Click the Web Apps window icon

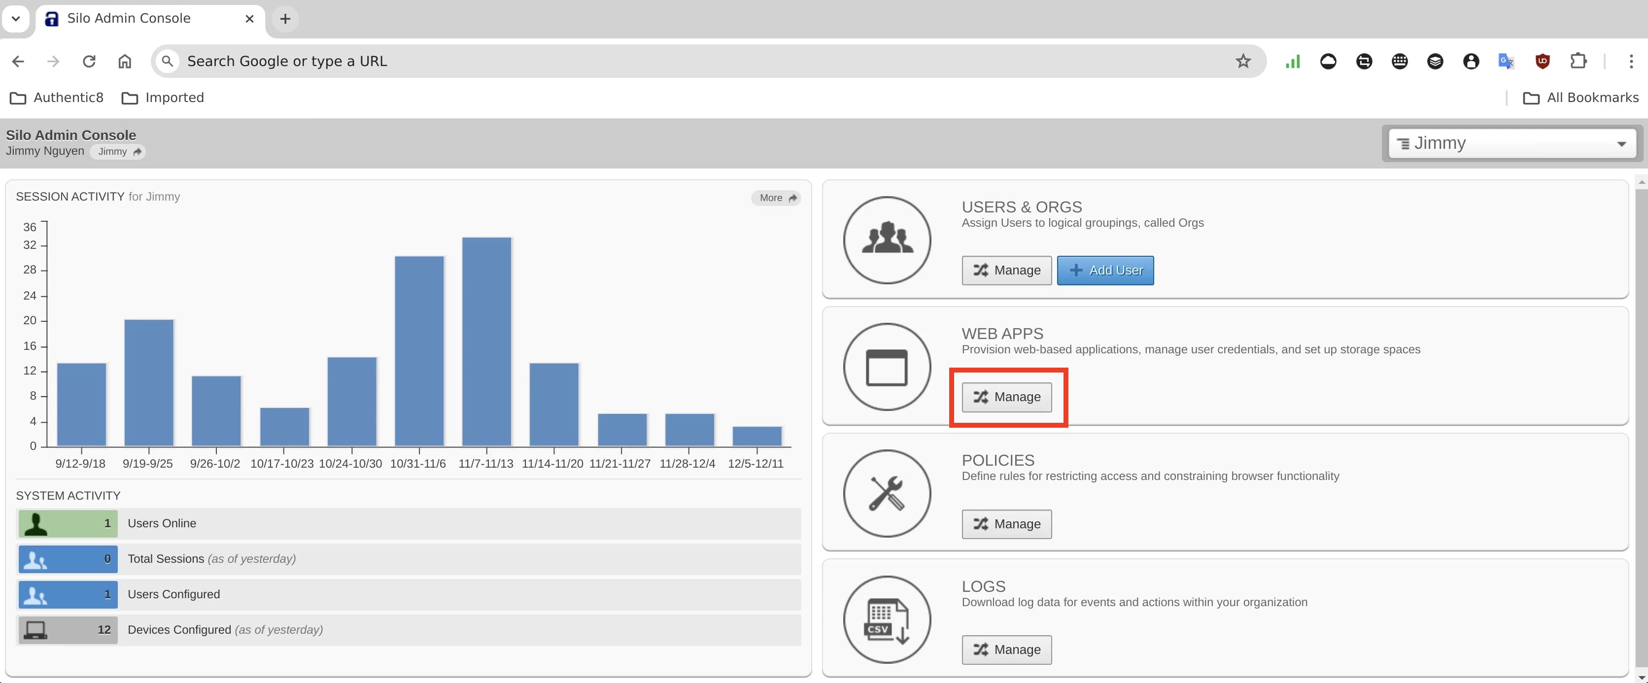(x=887, y=367)
